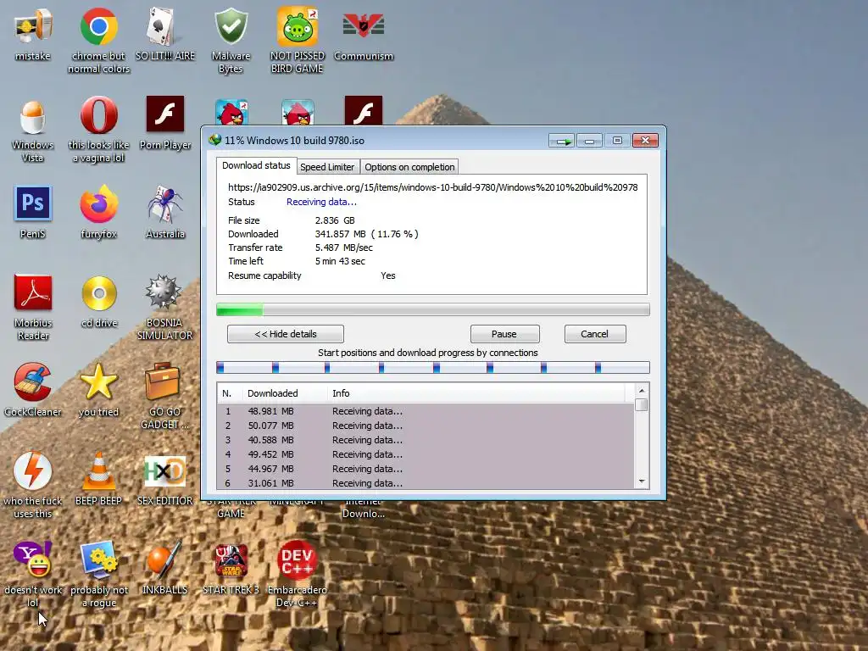The width and height of the screenshot is (868, 651).
Task: Select connection row 6 with 31.061 MB
Action: point(426,482)
